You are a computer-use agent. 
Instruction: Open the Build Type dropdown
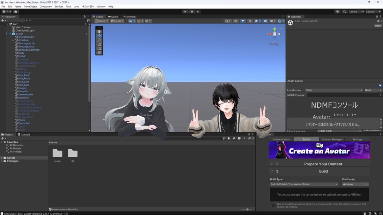tap(304, 184)
